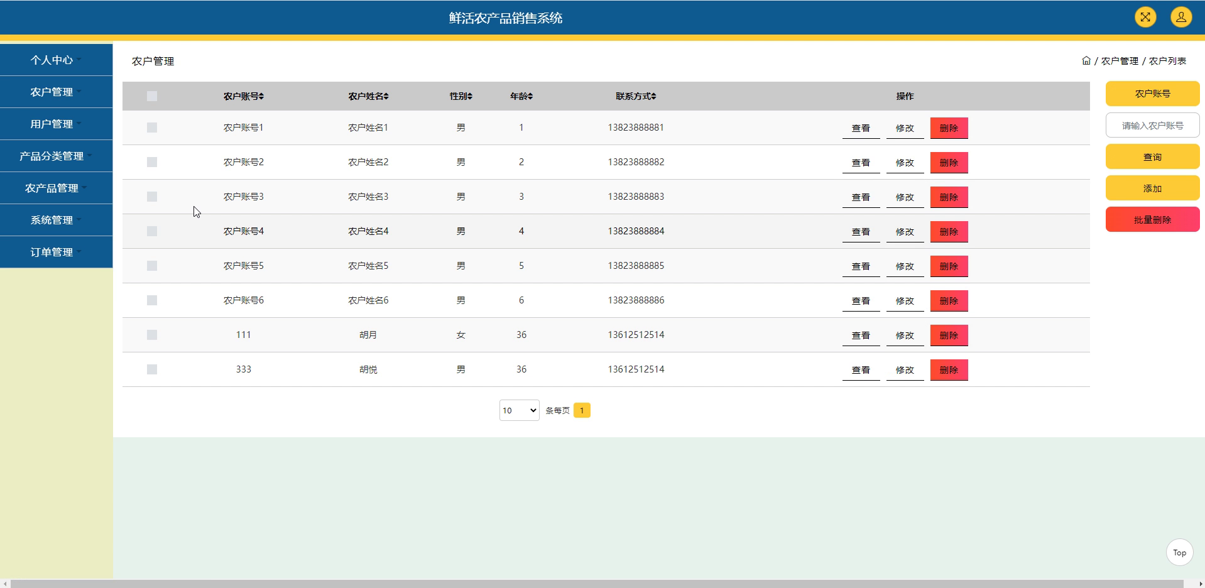Toggle the select-all checkbox in table header
1205x588 pixels.
tap(152, 96)
